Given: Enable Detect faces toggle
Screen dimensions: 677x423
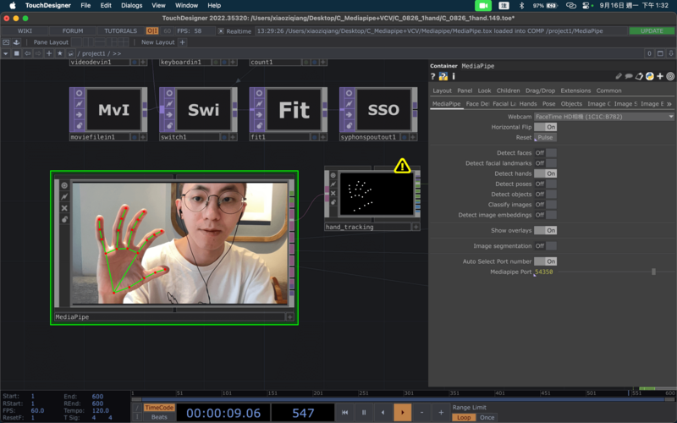Looking at the screenshot, I should pyautogui.click(x=550, y=153).
